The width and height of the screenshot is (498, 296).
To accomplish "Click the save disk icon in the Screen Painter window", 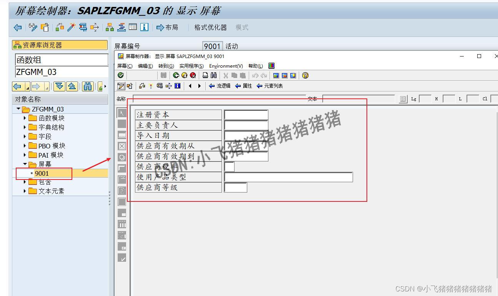I will pos(163,75).
